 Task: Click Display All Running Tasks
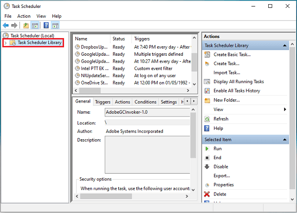[239, 82]
